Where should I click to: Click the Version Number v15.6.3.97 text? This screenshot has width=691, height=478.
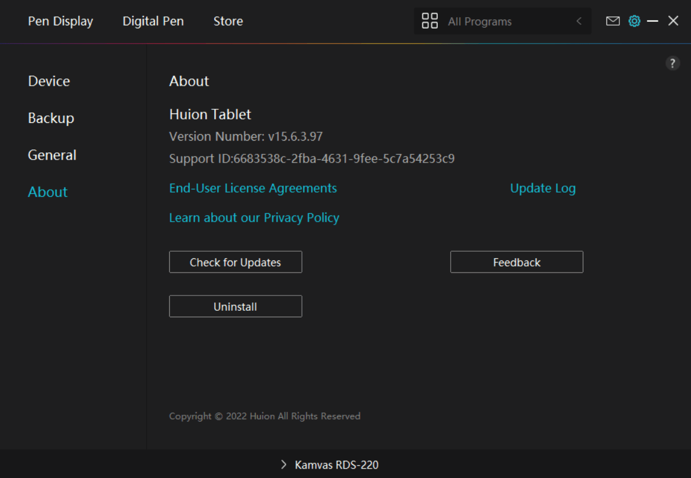(x=246, y=136)
